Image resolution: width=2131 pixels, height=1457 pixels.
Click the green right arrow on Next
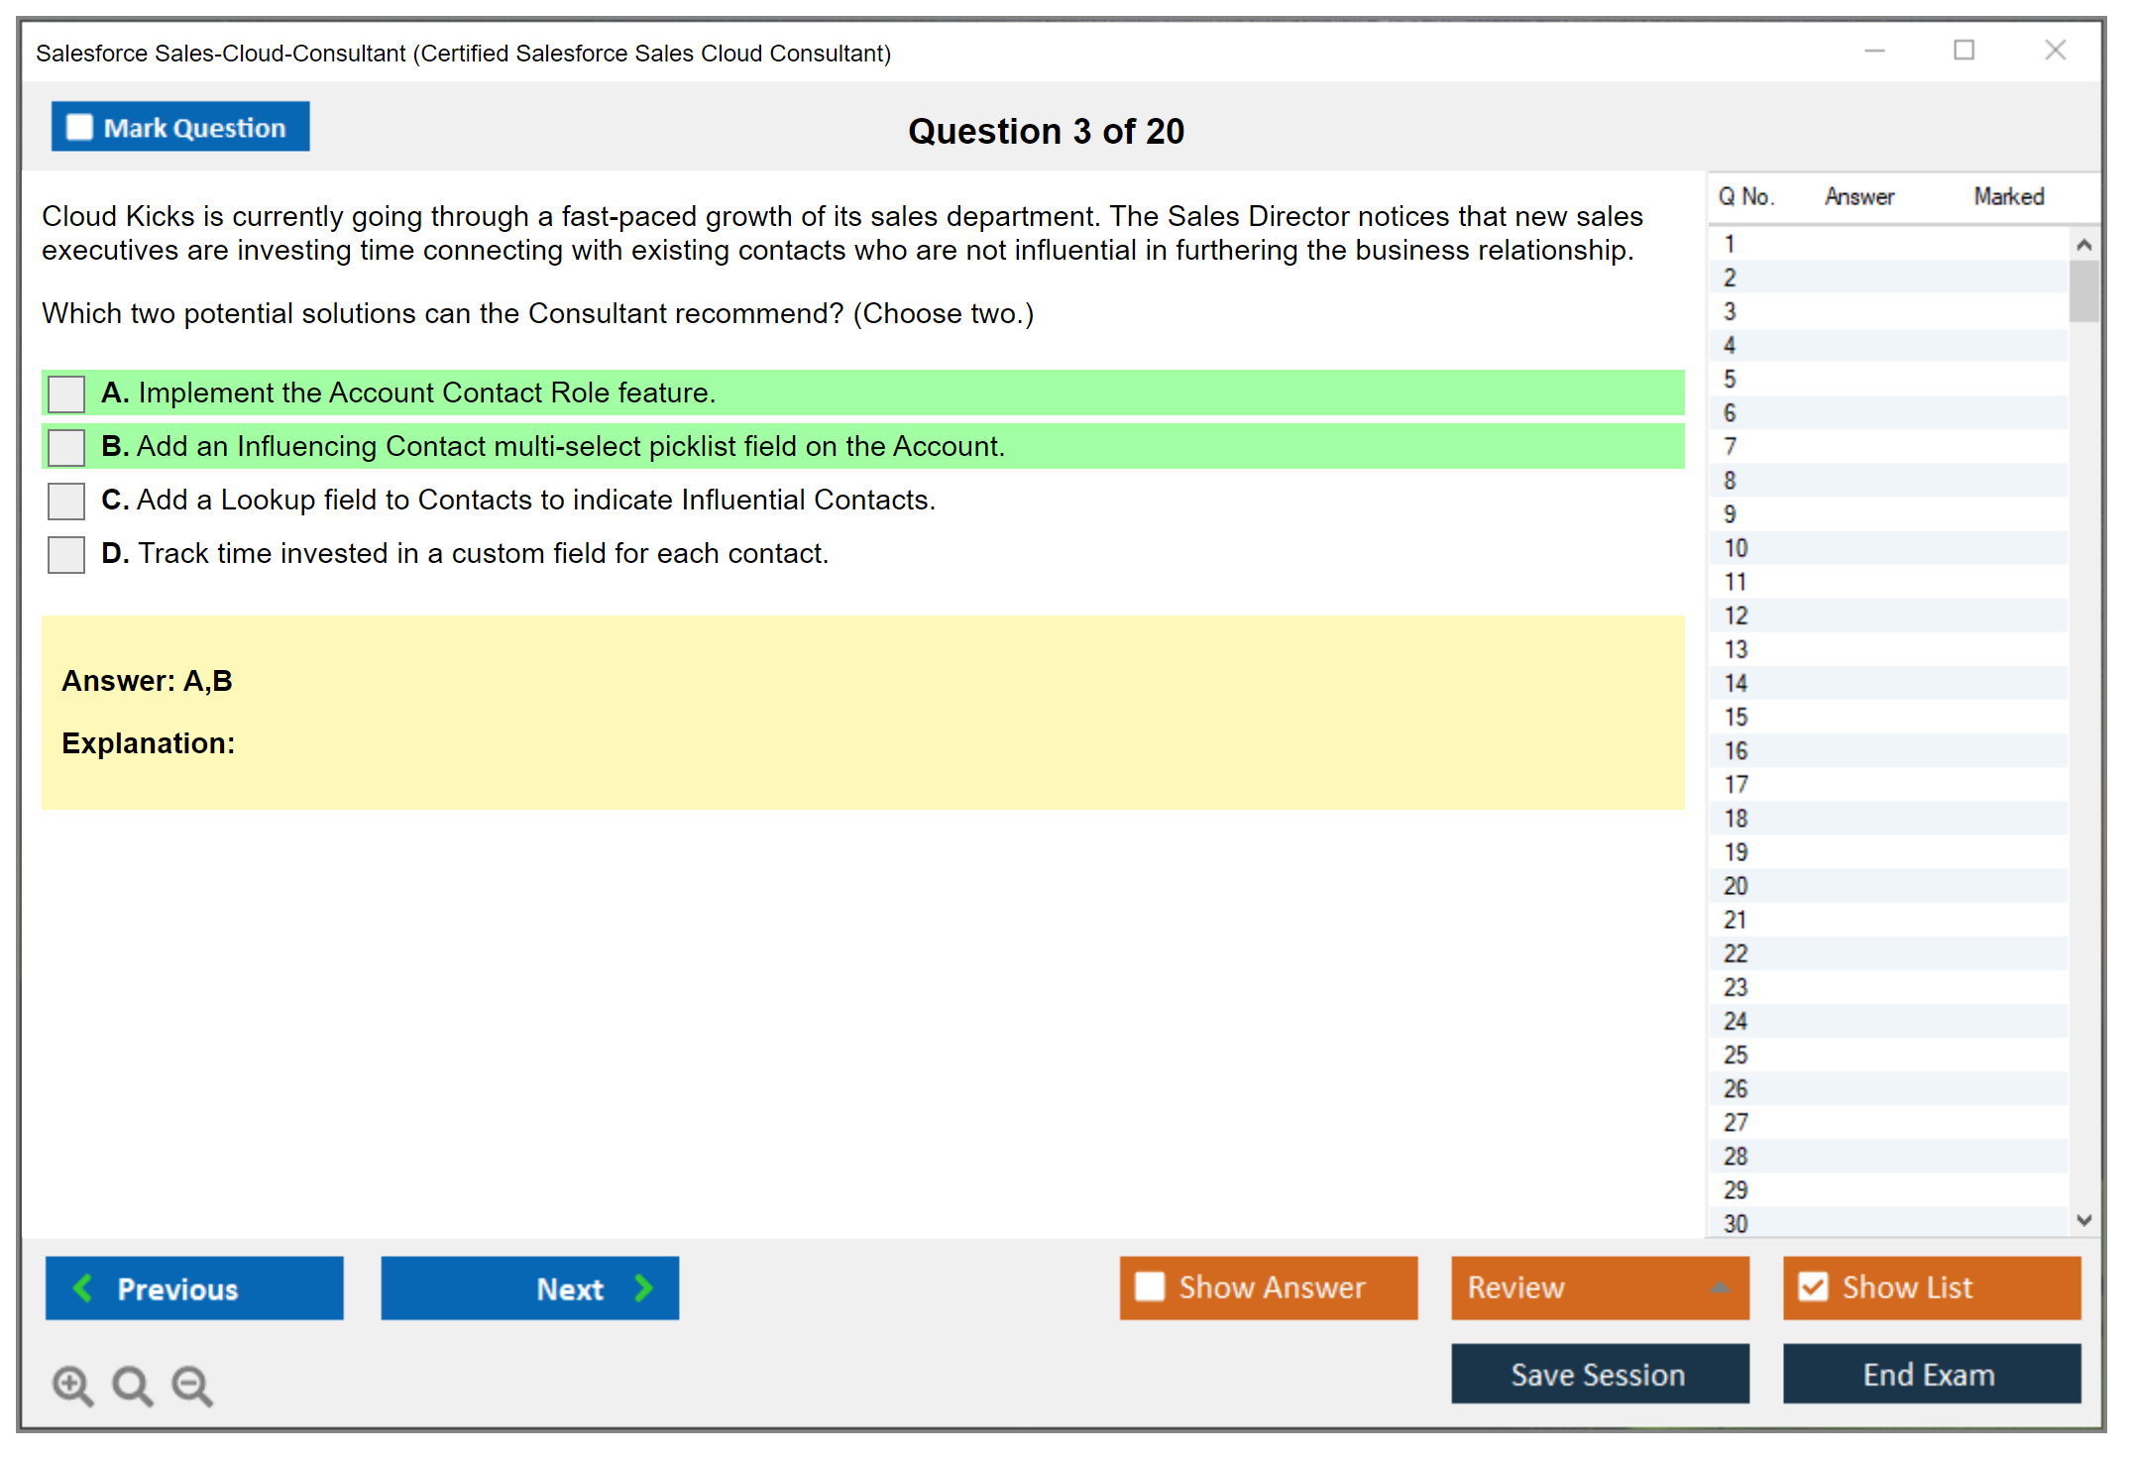click(x=643, y=1288)
